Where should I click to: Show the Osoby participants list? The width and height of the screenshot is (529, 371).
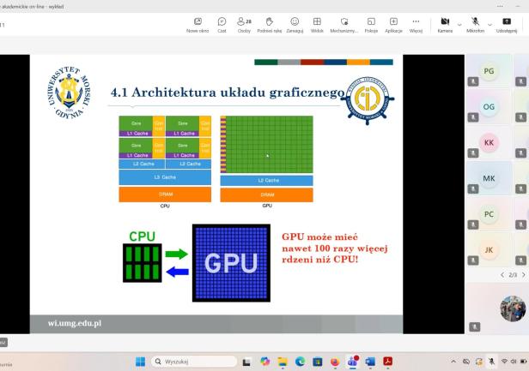pyautogui.click(x=244, y=24)
